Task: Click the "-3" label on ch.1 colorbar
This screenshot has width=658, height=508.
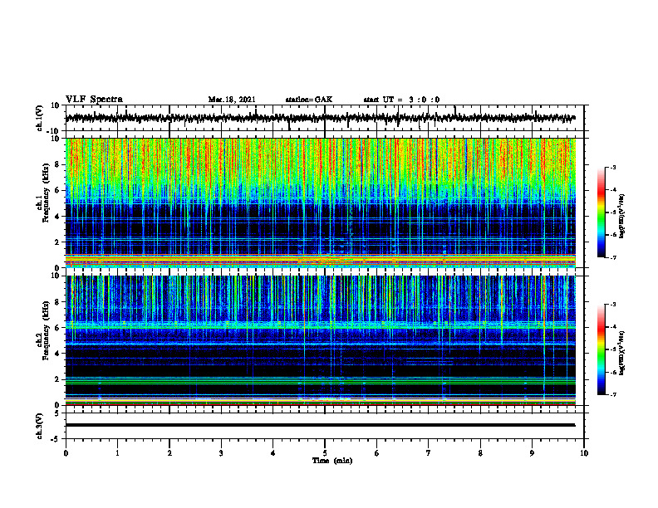Action: pos(612,168)
